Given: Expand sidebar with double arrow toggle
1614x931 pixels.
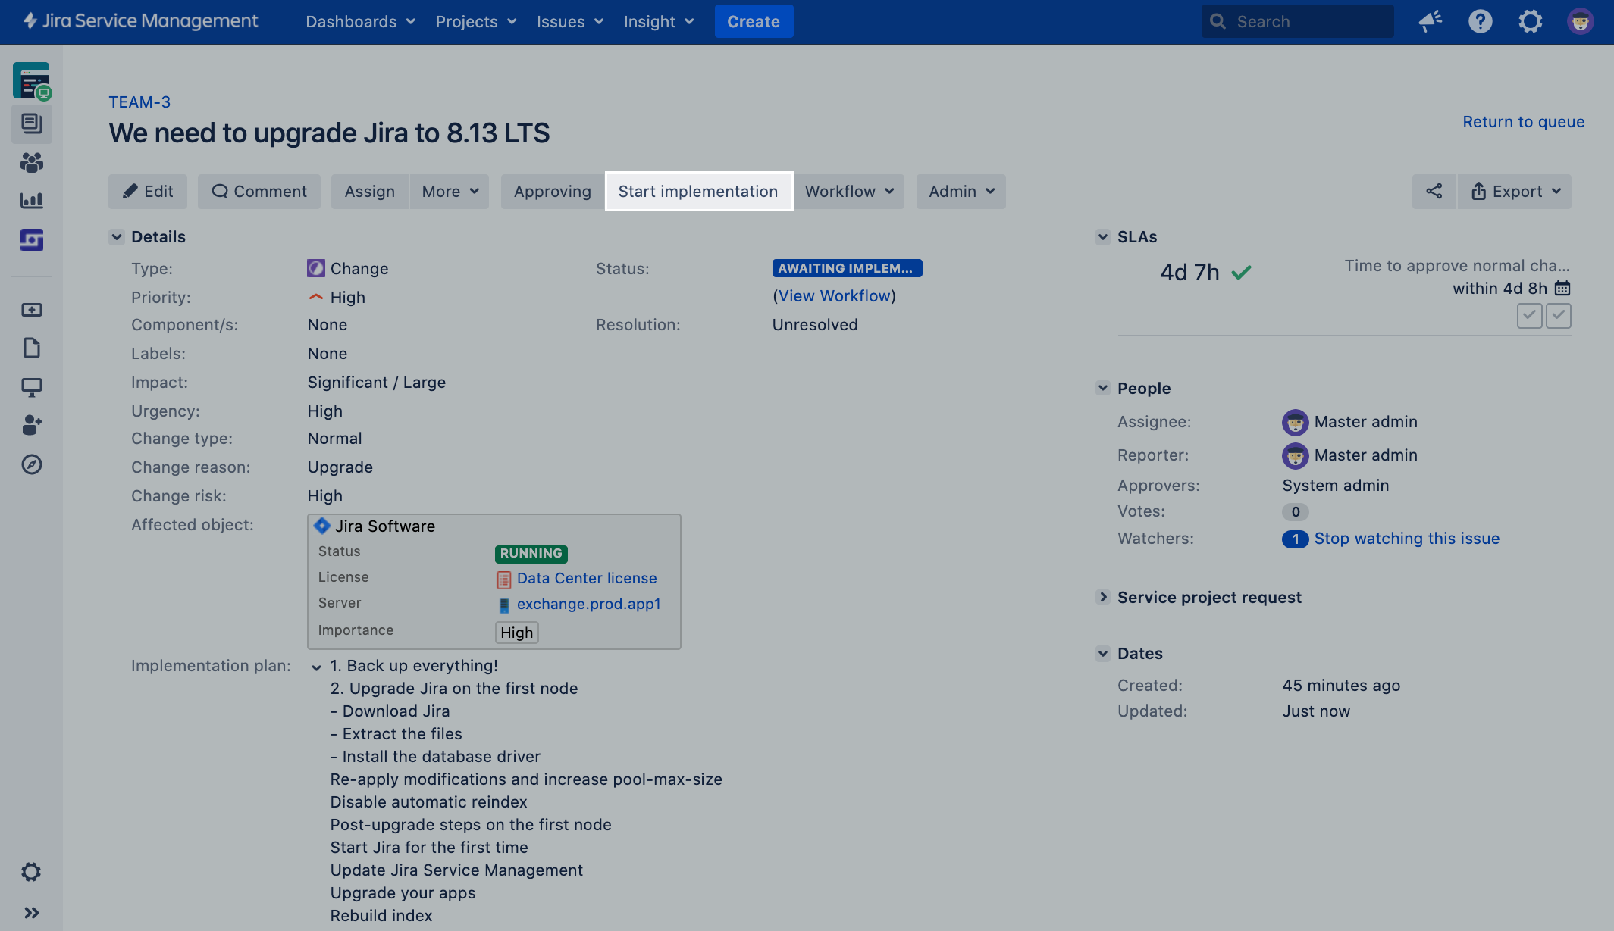Looking at the screenshot, I should [31, 913].
